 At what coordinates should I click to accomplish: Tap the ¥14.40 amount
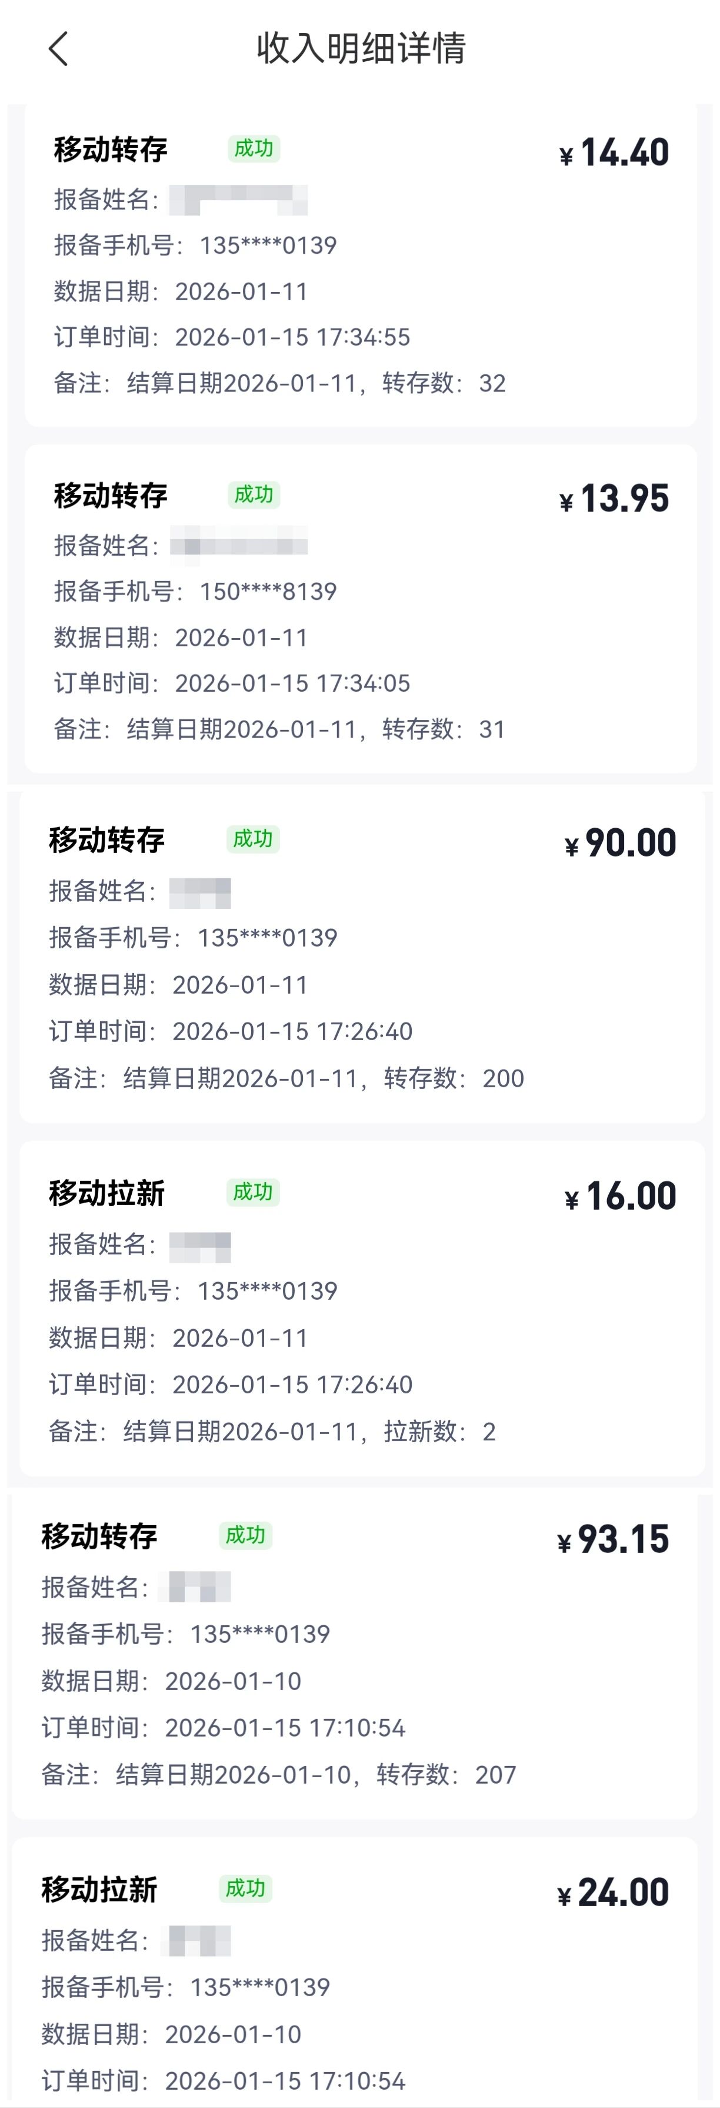615,153
